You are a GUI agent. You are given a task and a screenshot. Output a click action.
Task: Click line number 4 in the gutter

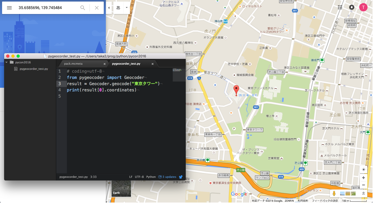tap(60, 90)
